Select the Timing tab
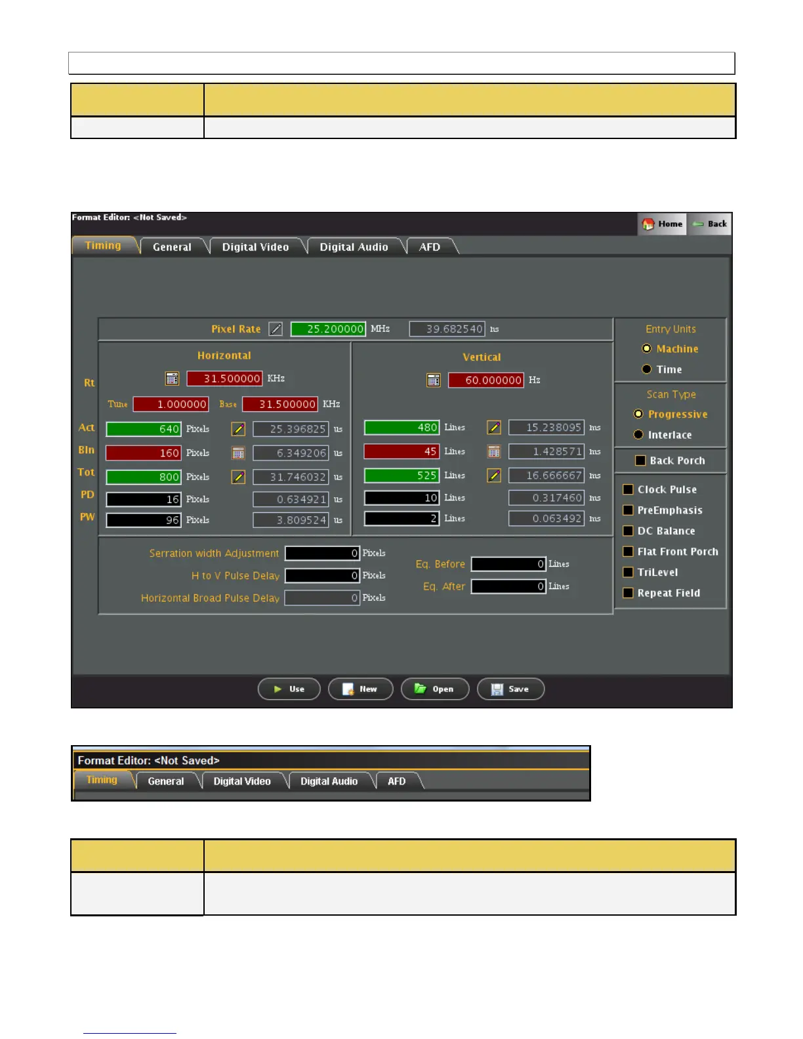The height and width of the screenshot is (1039, 803). 103,245
